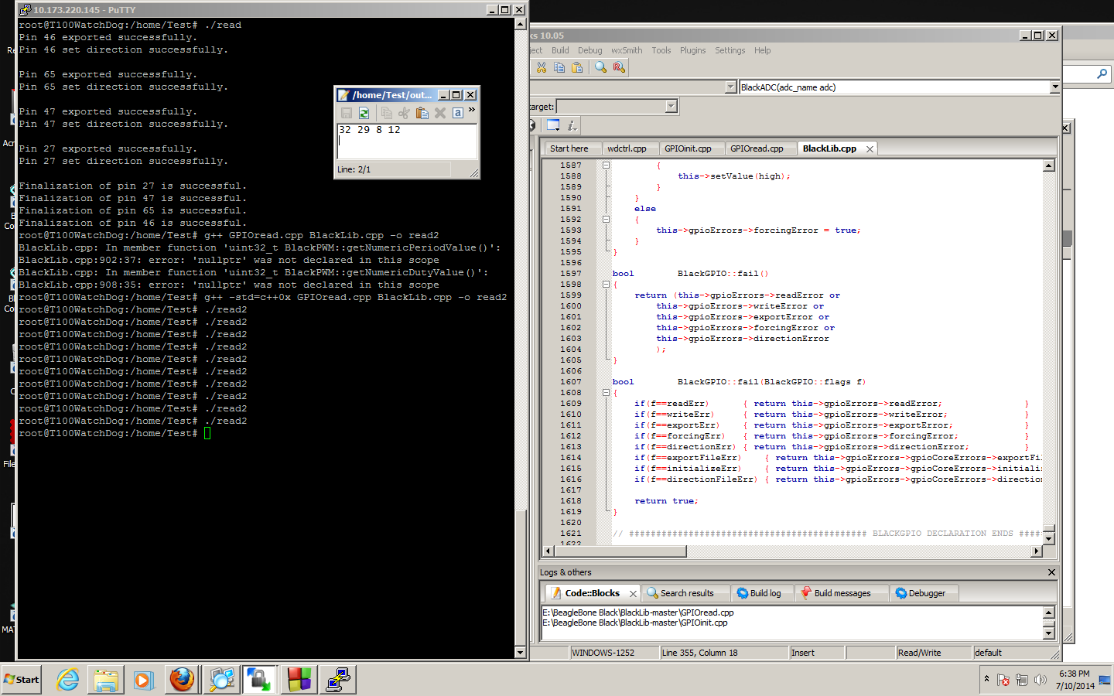The width and height of the screenshot is (1114, 696).
Task: Click the paste icon in the small editor
Action: [422, 113]
